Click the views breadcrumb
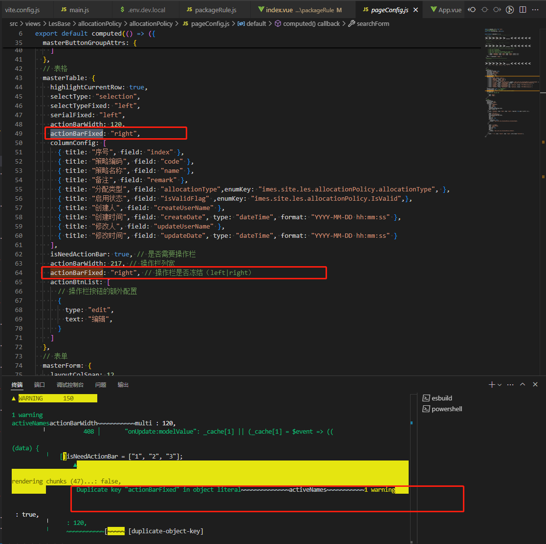Screen dimensions: 546x544 (x=33, y=23)
